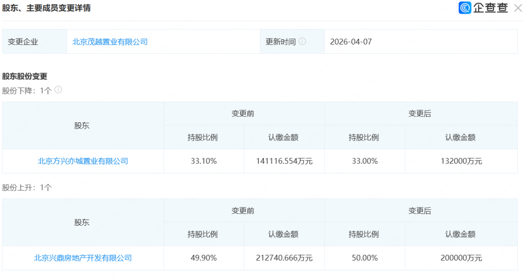Click the 49.90% shareholding cell

point(203,258)
